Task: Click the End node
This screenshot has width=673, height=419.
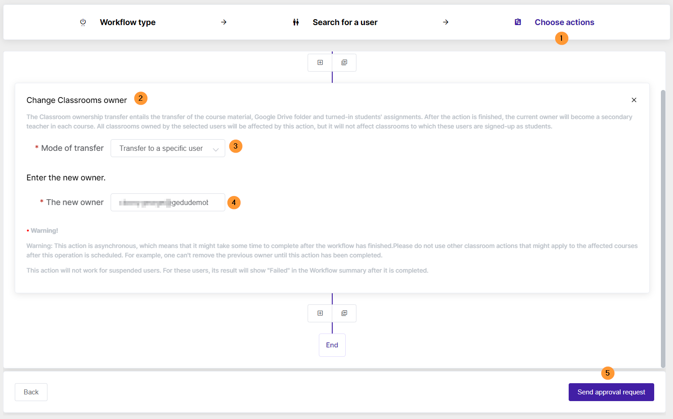Action: tap(332, 345)
